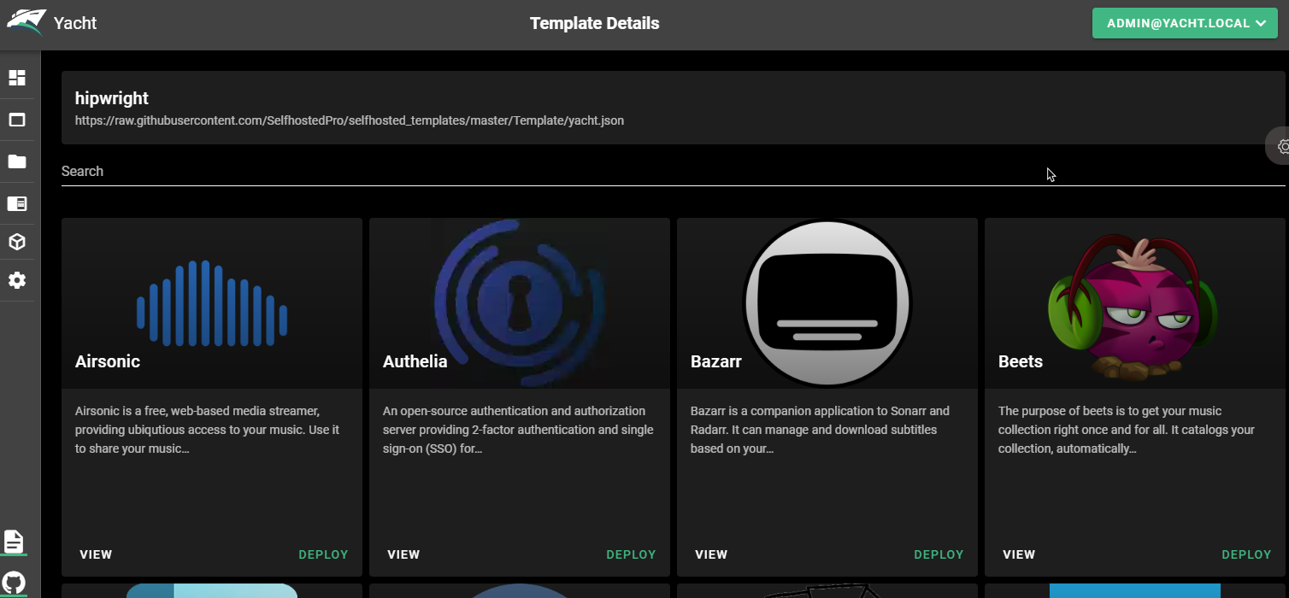This screenshot has width=1289, height=598.
Task: Open the floating gear button at right edge
Action: coord(1279,146)
